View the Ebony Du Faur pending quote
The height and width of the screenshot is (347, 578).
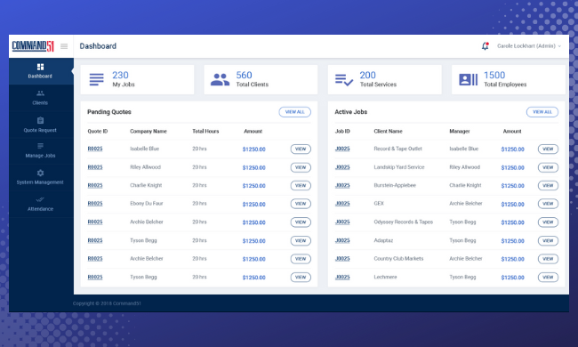301,204
